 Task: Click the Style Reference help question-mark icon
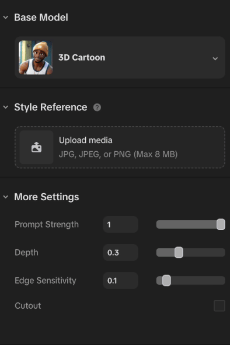(97, 107)
